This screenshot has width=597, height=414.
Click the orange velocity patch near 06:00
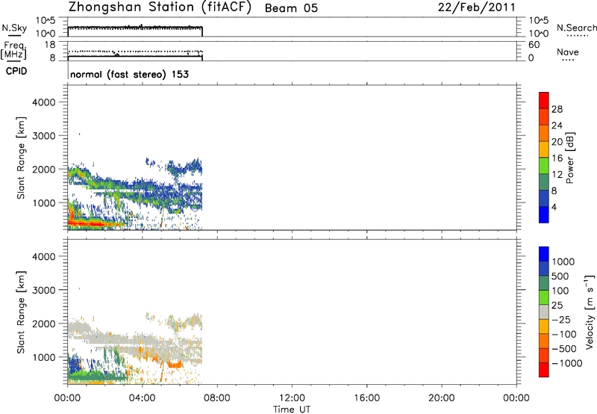(x=175, y=365)
